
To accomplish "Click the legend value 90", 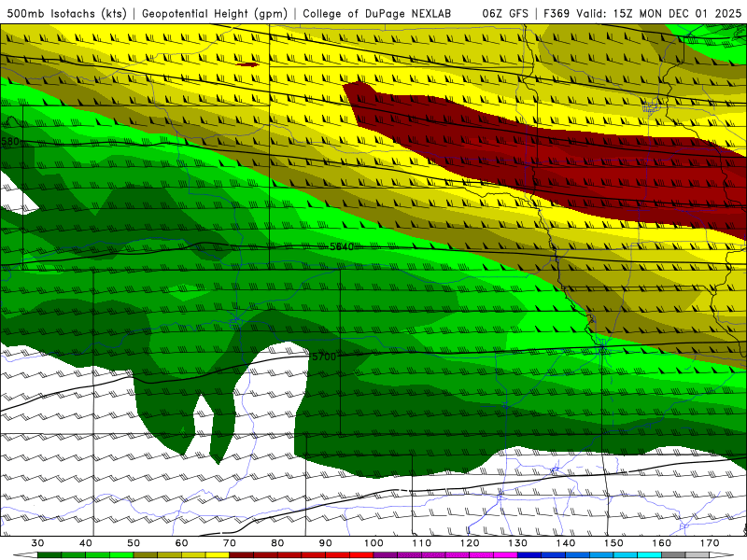I will 325,543.
